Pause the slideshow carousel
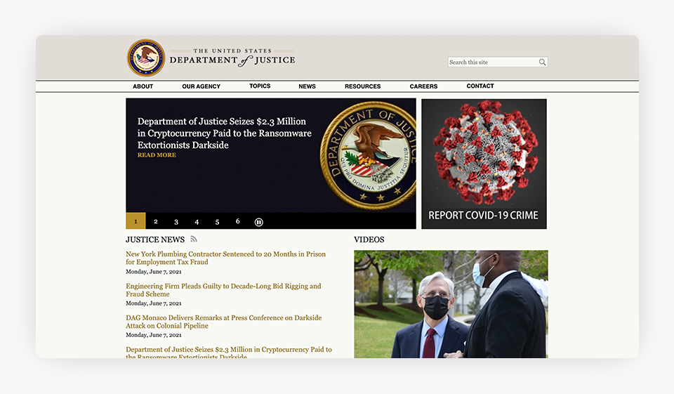This screenshot has width=674, height=394. pos(258,222)
